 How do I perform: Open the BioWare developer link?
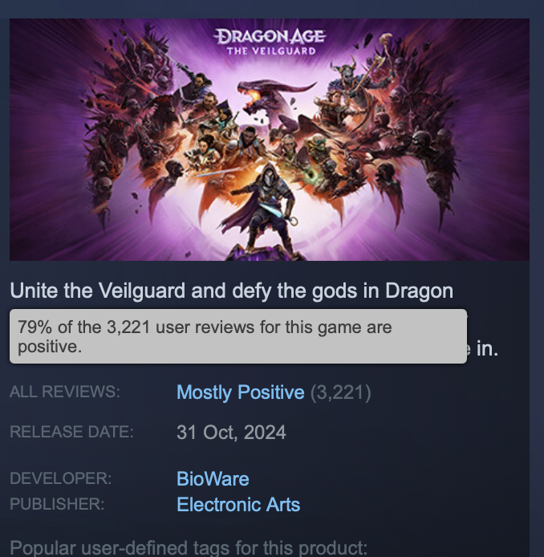pos(213,478)
